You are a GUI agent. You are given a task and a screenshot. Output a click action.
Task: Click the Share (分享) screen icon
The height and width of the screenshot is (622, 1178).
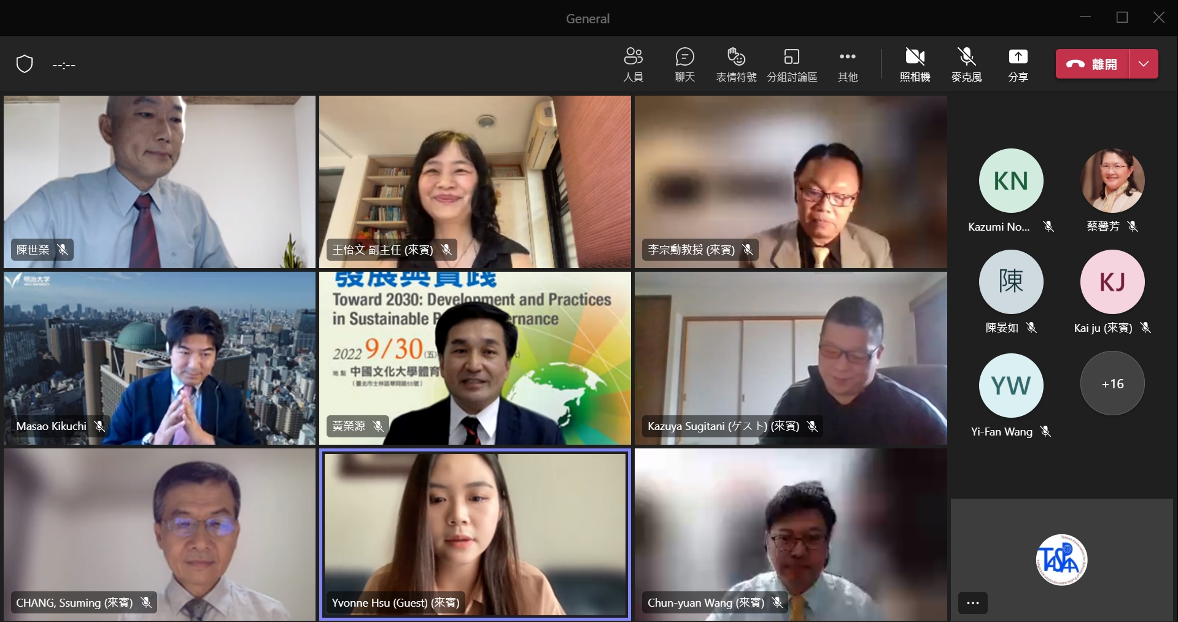point(1018,64)
